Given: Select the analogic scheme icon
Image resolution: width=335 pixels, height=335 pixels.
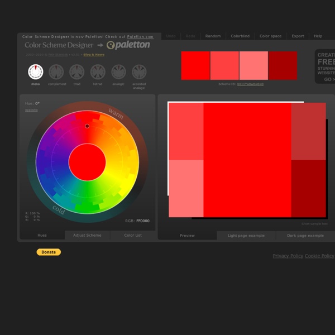Looking at the screenshot, I should coord(118,72).
